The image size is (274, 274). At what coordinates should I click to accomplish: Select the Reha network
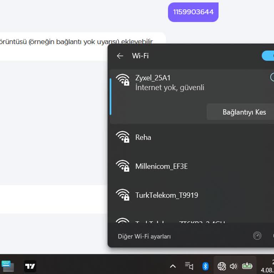[x=192, y=137]
